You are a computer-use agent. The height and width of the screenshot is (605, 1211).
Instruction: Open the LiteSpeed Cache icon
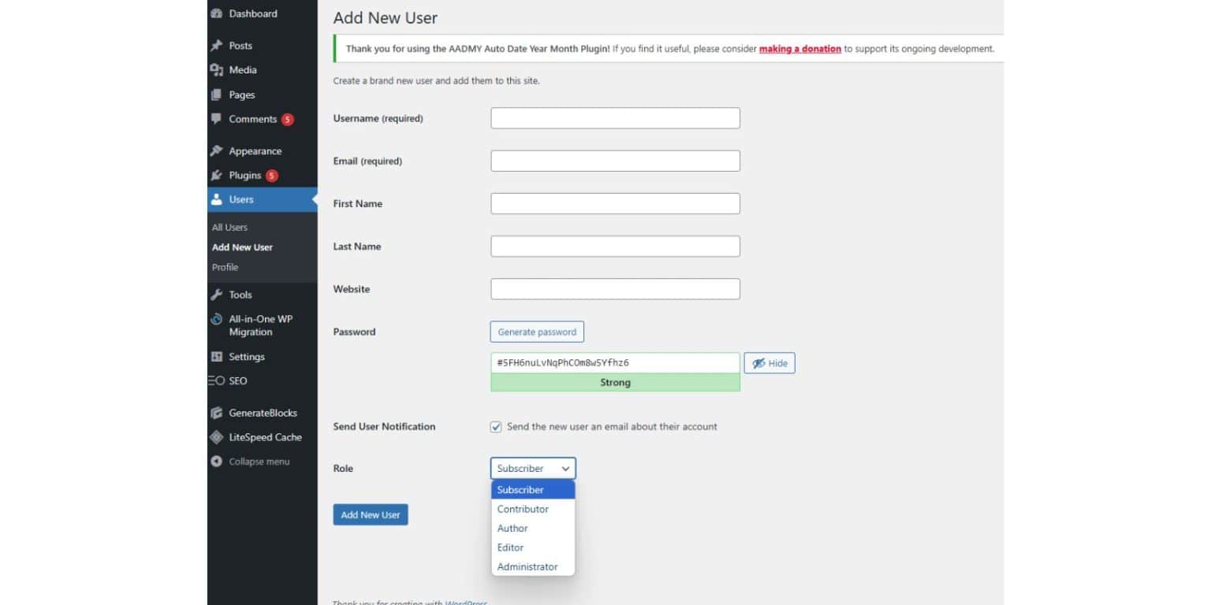click(x=216, y=437)
